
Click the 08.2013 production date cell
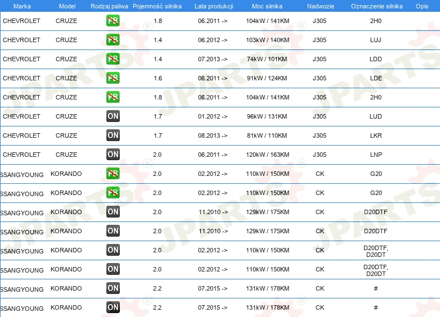(213, 135)
